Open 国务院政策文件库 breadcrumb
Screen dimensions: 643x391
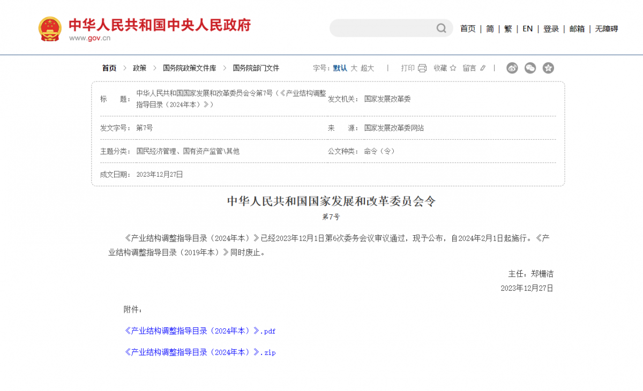tap(190, 68)
